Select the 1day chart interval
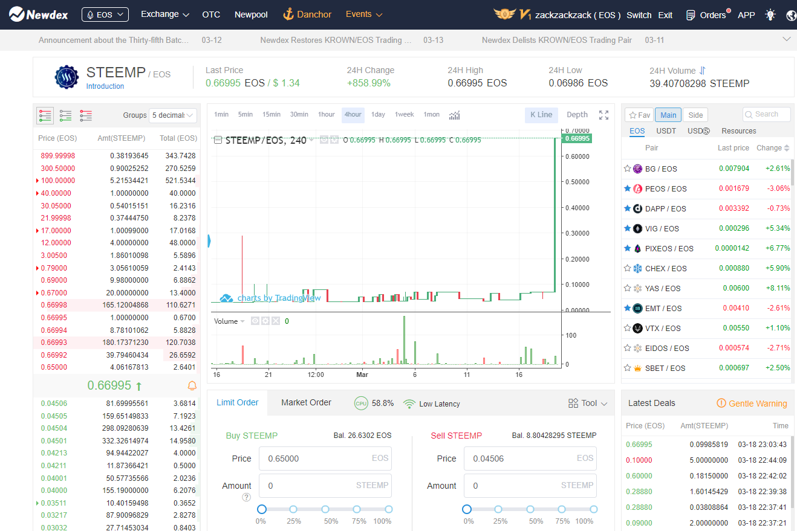Image resolution: width=797 pixels, height=531 pixels. [378, 115]
